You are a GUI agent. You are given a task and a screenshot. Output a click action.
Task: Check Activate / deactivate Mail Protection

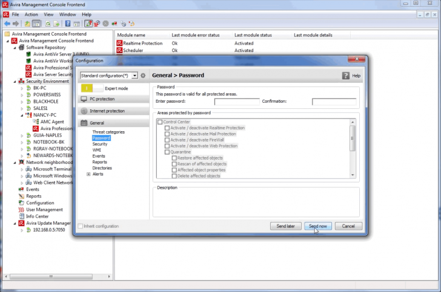click(x=167, y=134)
